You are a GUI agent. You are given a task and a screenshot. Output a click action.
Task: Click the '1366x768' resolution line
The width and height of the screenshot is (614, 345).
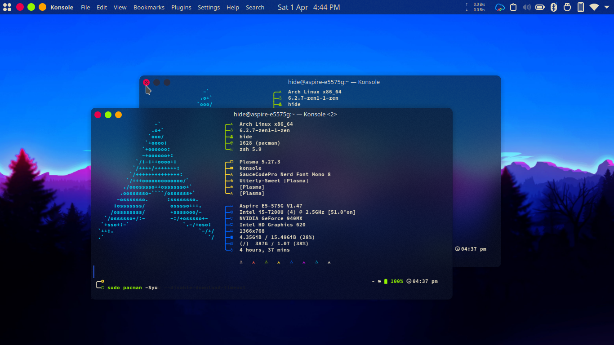point(252,231)
